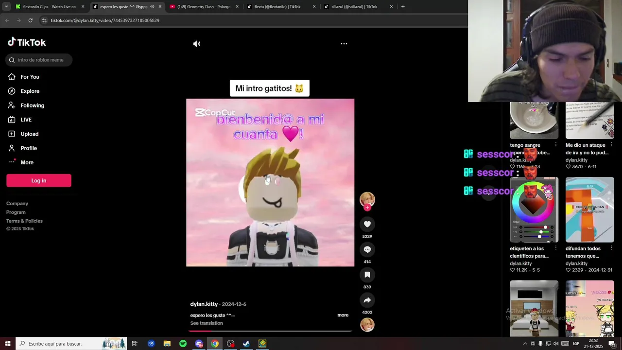Screen dimensions: 622x350
Task: Click ESP language indicator
Action: click(576, 344)
